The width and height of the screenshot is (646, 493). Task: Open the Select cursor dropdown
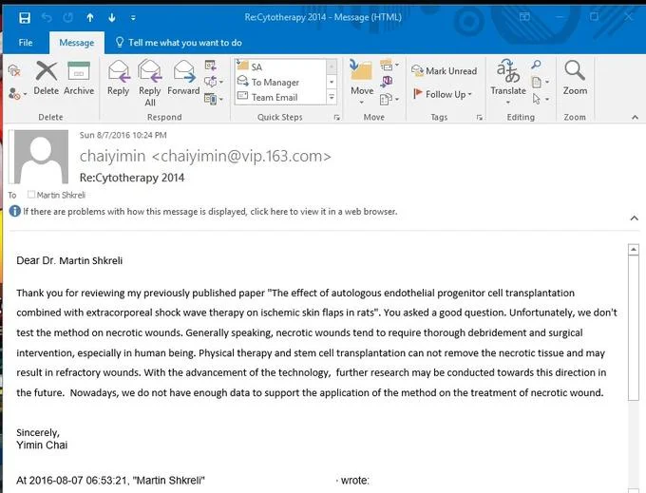tap(541, 99)
